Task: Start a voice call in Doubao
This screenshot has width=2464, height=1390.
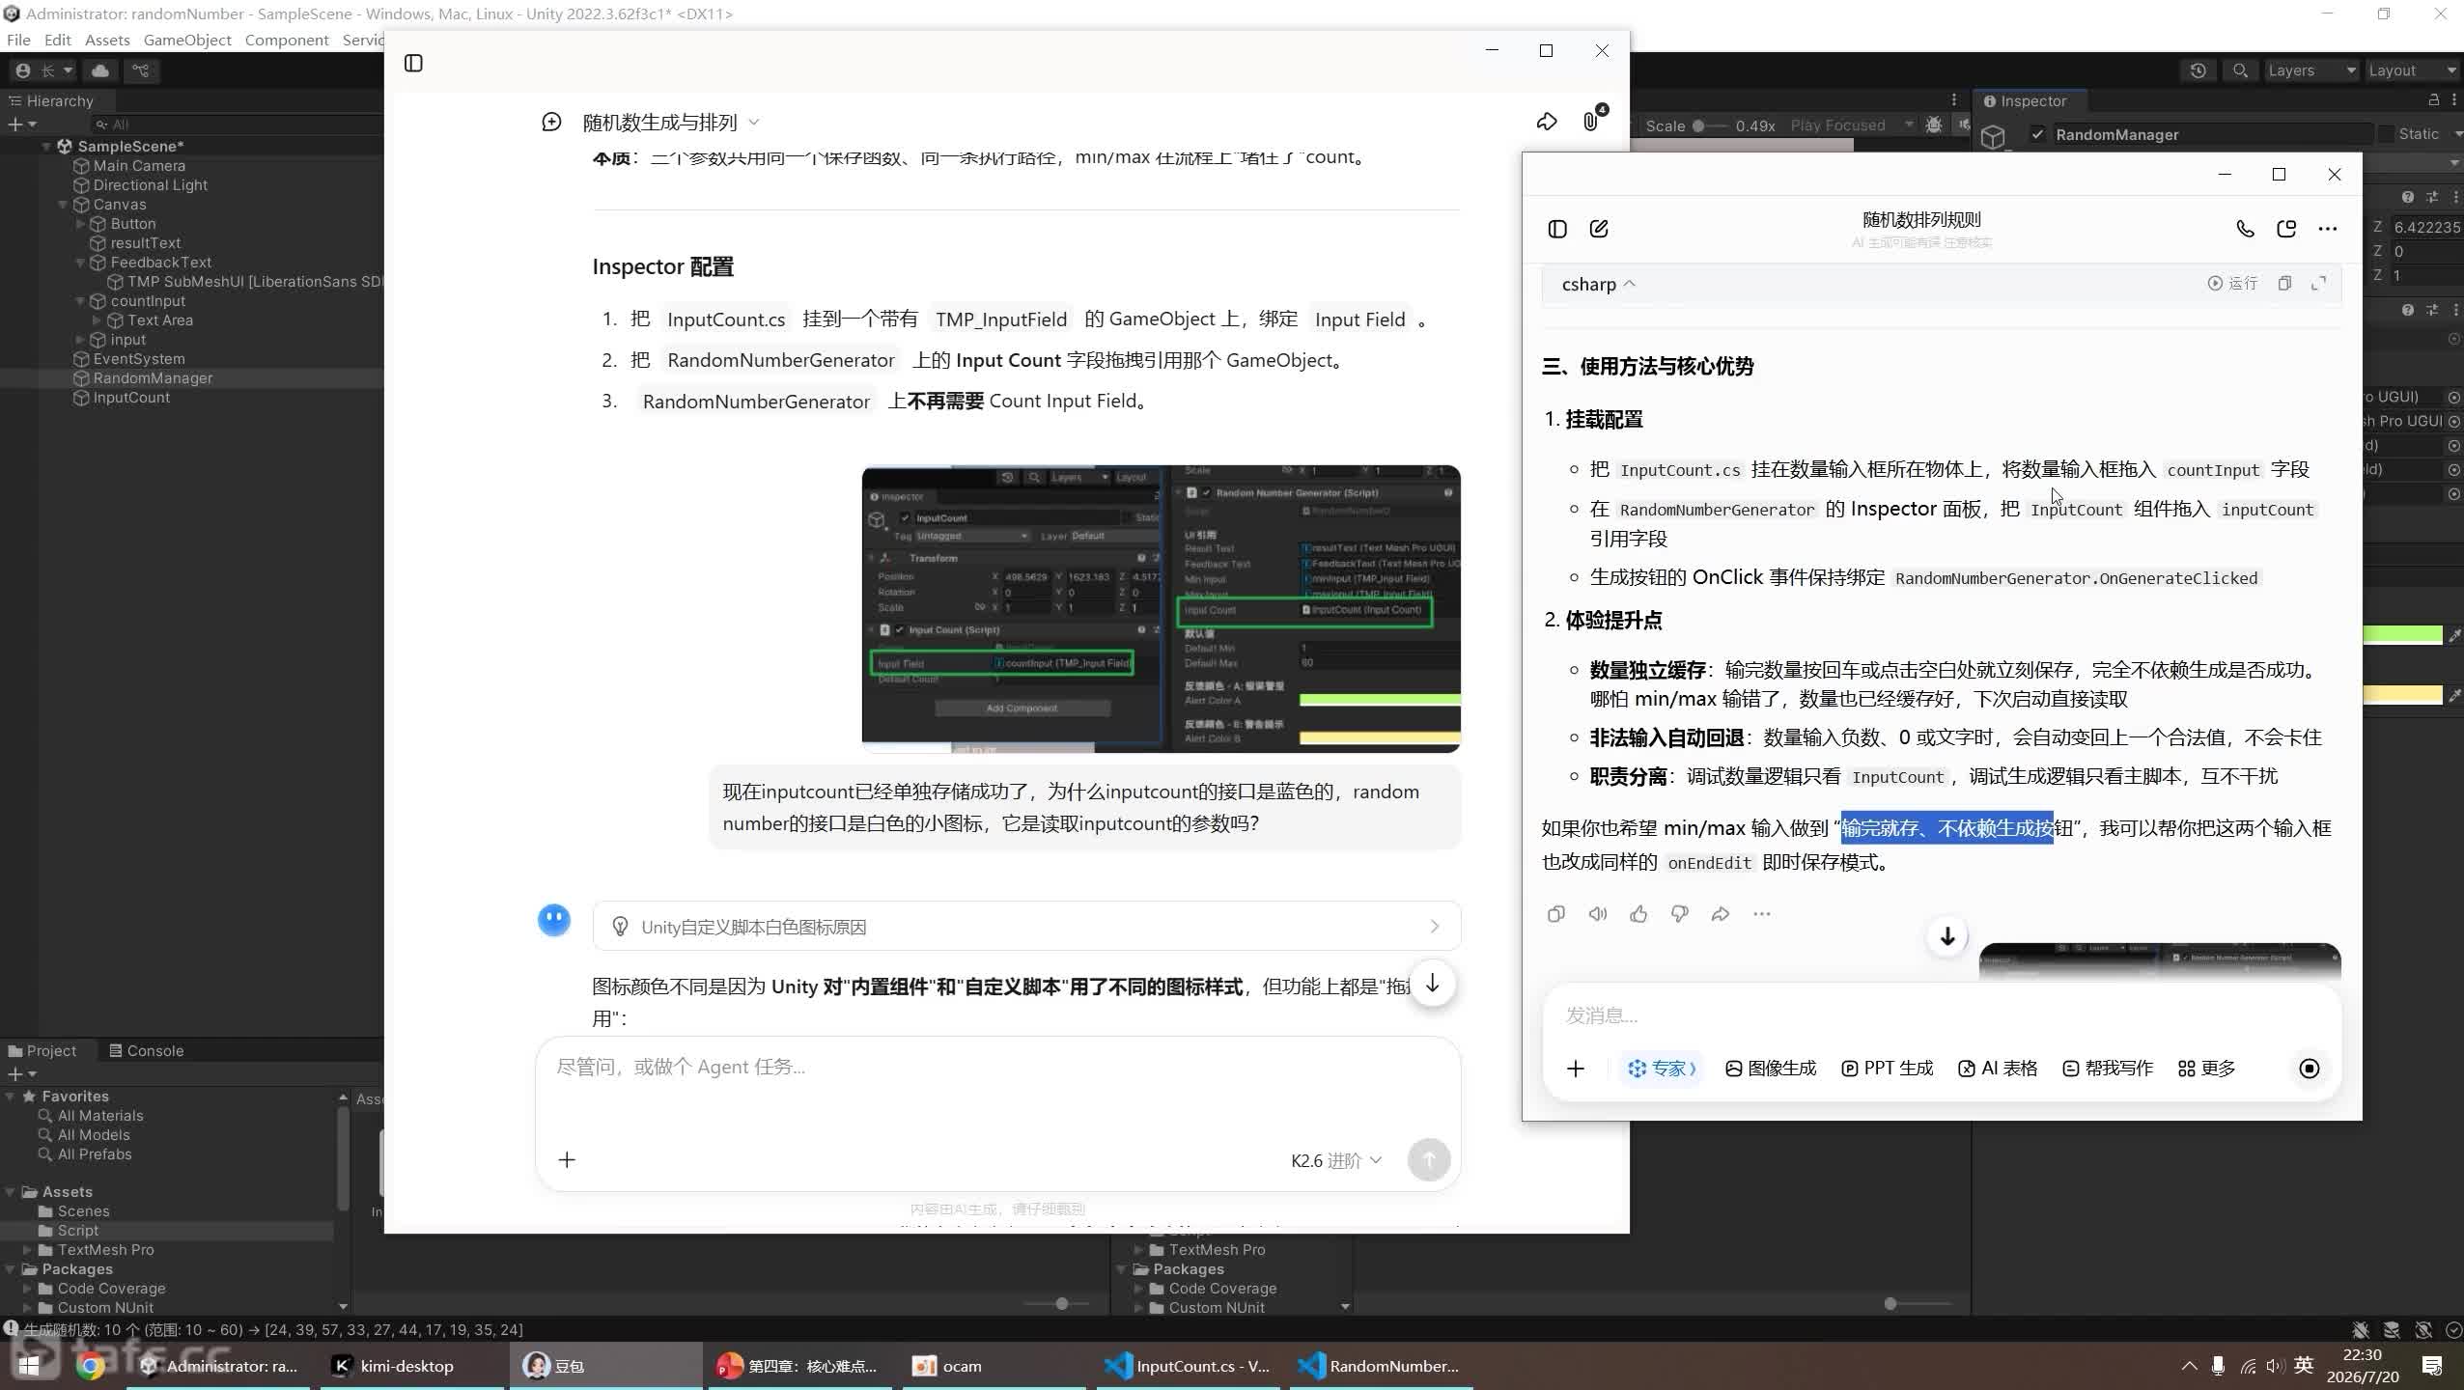Action: pyautogui.click(x=2245, y=229)
